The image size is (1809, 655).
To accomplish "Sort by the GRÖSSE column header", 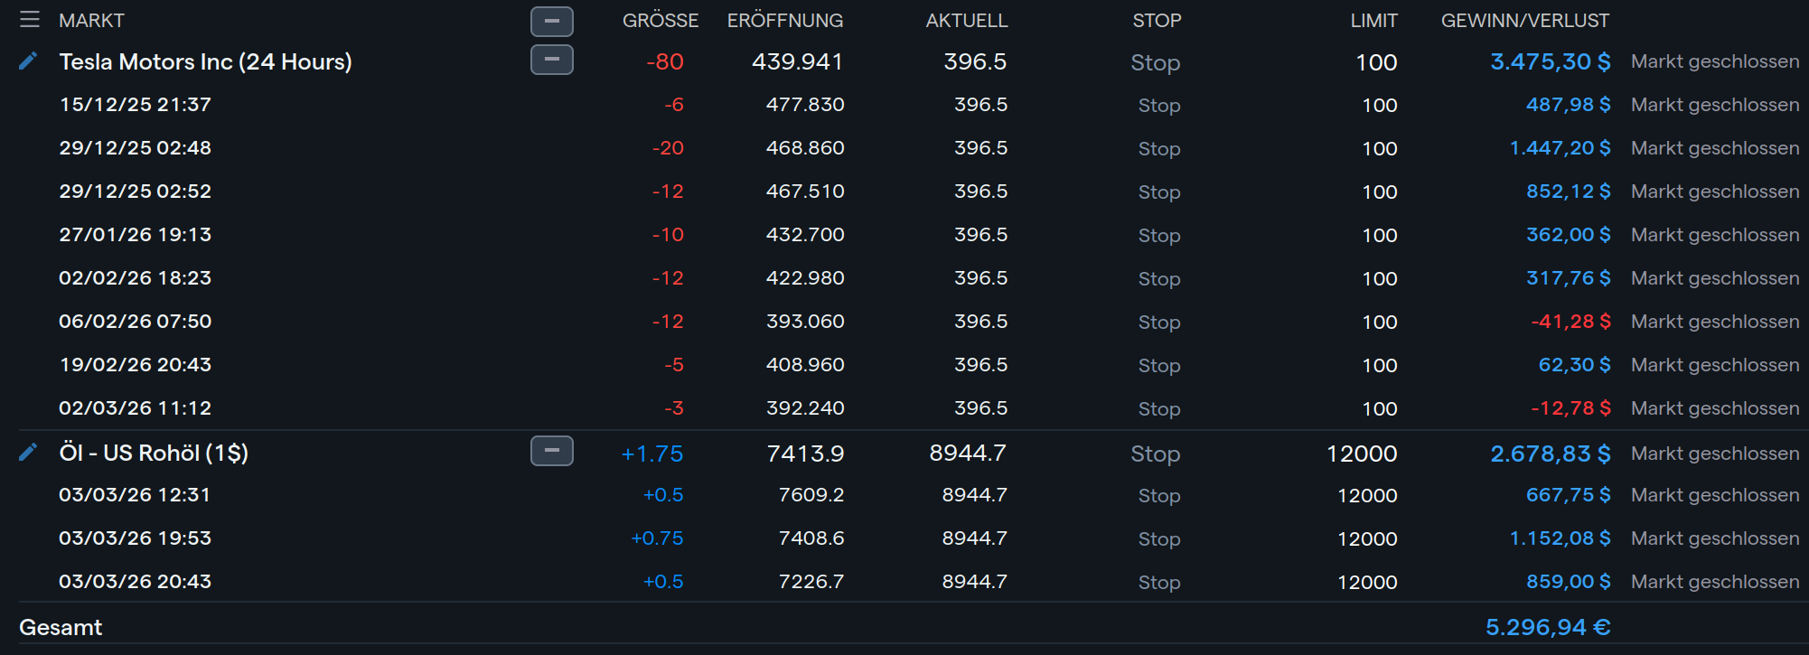I will (660, 21).
